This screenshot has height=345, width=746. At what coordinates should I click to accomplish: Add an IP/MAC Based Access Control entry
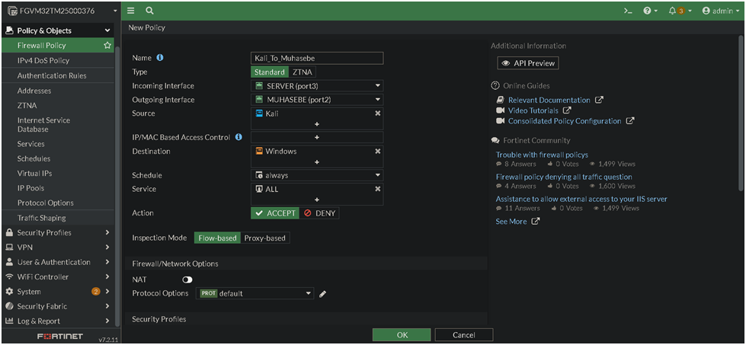click(x=317, y=137)
